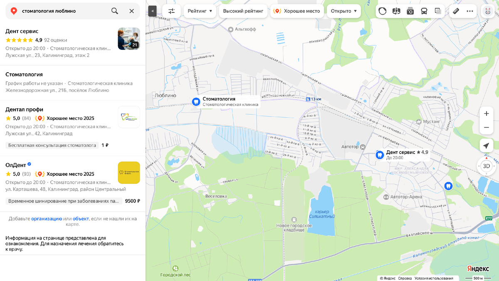499x281 pixels.
Task: Click "Бесплатная консультация стоматолога" offer
Action: point(52,145)
